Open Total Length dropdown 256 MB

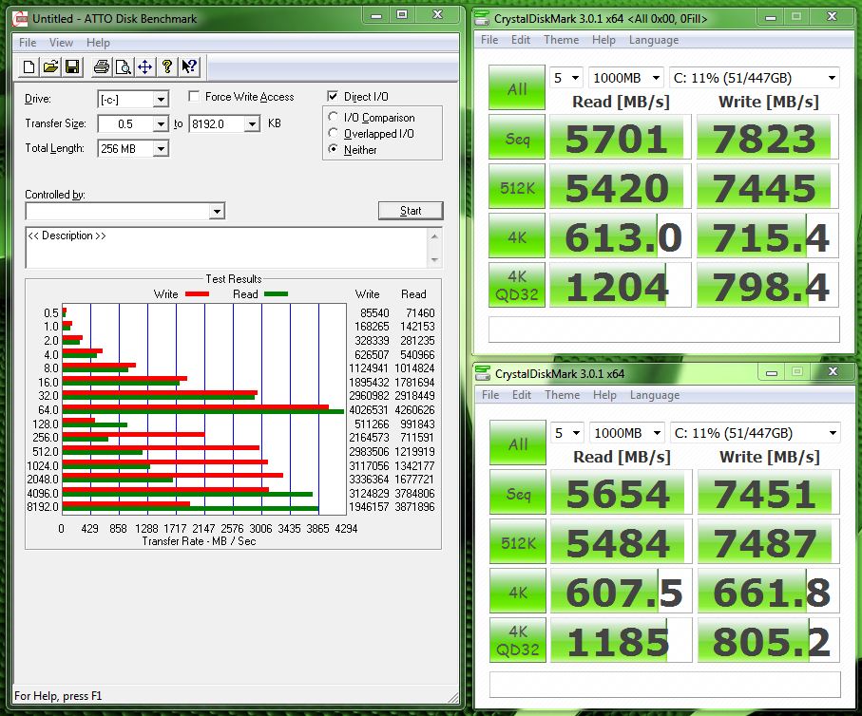point(161,149)
